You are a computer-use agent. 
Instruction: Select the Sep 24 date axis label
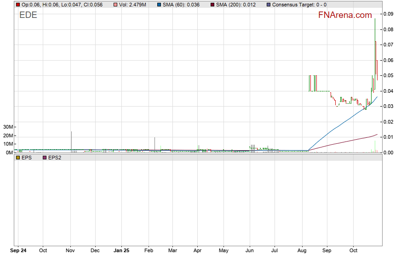[x=18, y=251]
